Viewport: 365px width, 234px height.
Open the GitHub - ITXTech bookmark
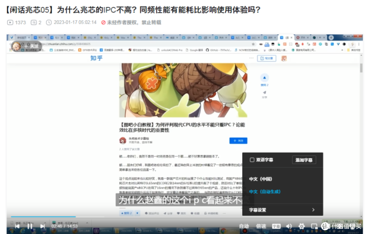(x=219, y=50)
